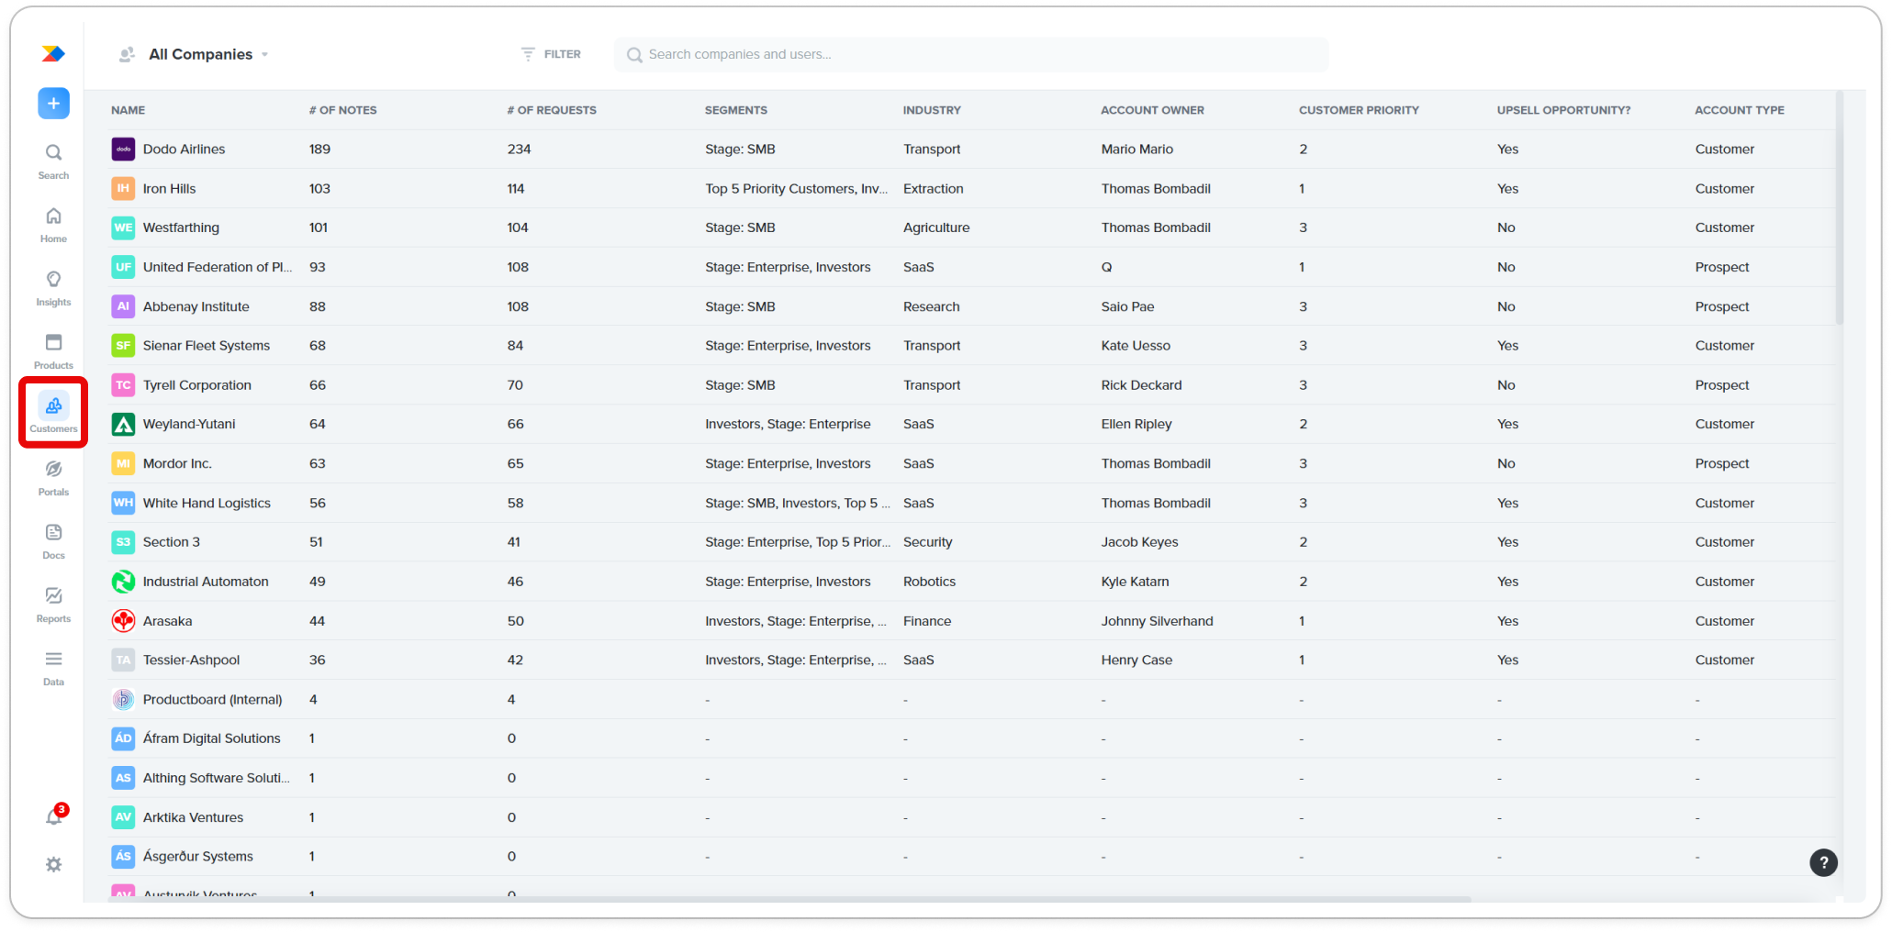Open Docs in the sidebar
Viewport: 1892px width, 932px height.
pos(53,541)
